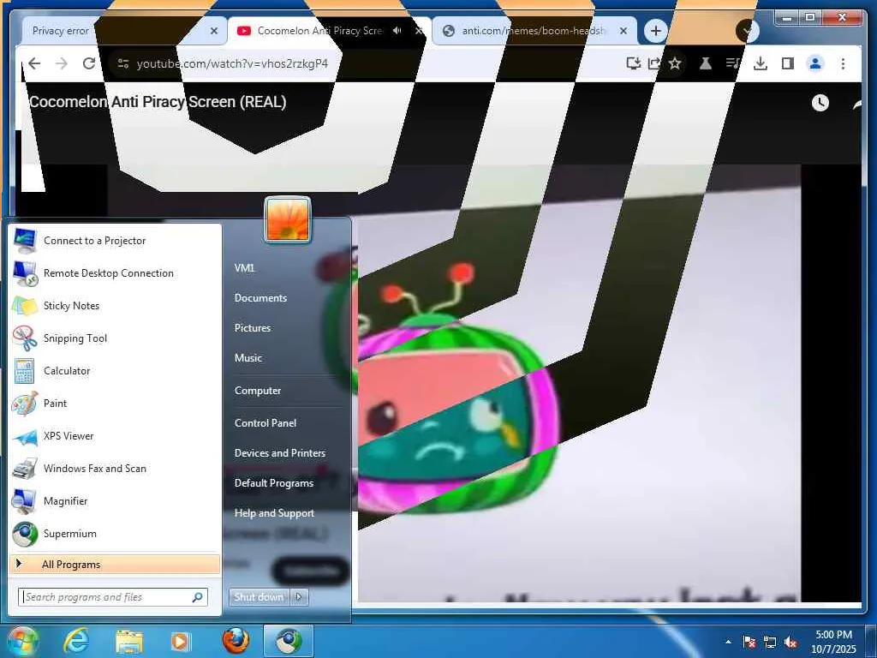Image resolution: width=877 pixels, height=658 pixels.
Task: Close the anti.com memes tab
Action: coord(623,32)
